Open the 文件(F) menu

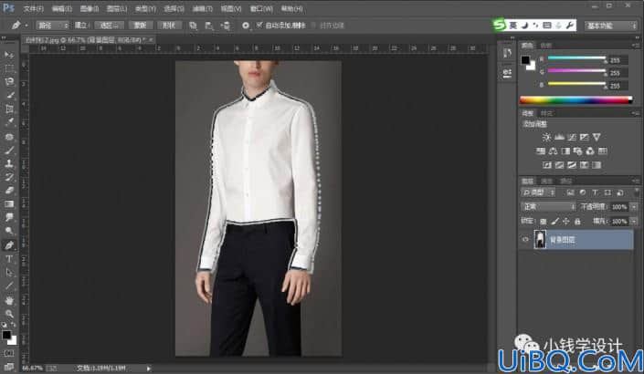click(x=33, y=8)
